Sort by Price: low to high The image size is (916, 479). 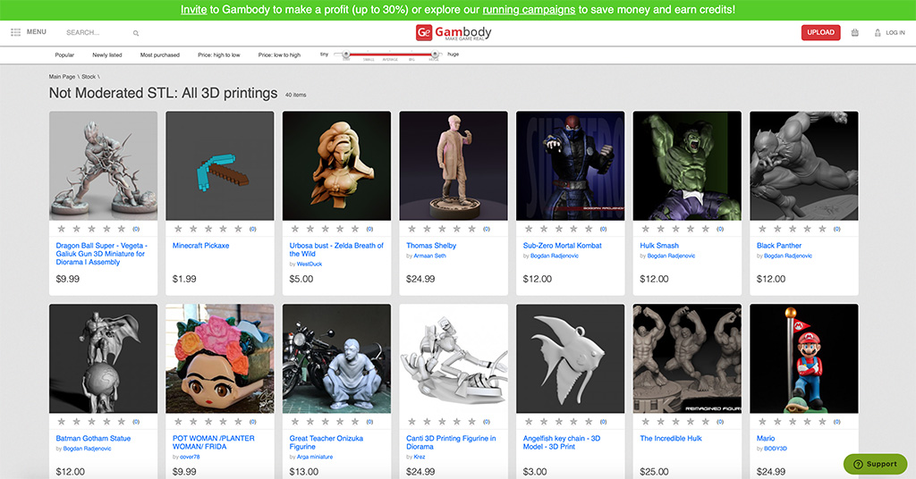point(279,55)
